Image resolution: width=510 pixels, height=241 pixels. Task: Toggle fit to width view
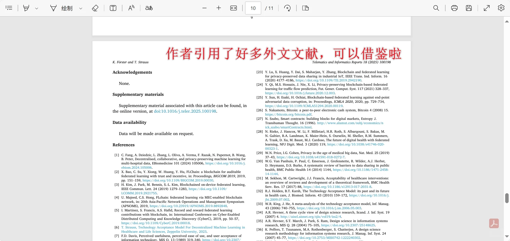point(234,8)
